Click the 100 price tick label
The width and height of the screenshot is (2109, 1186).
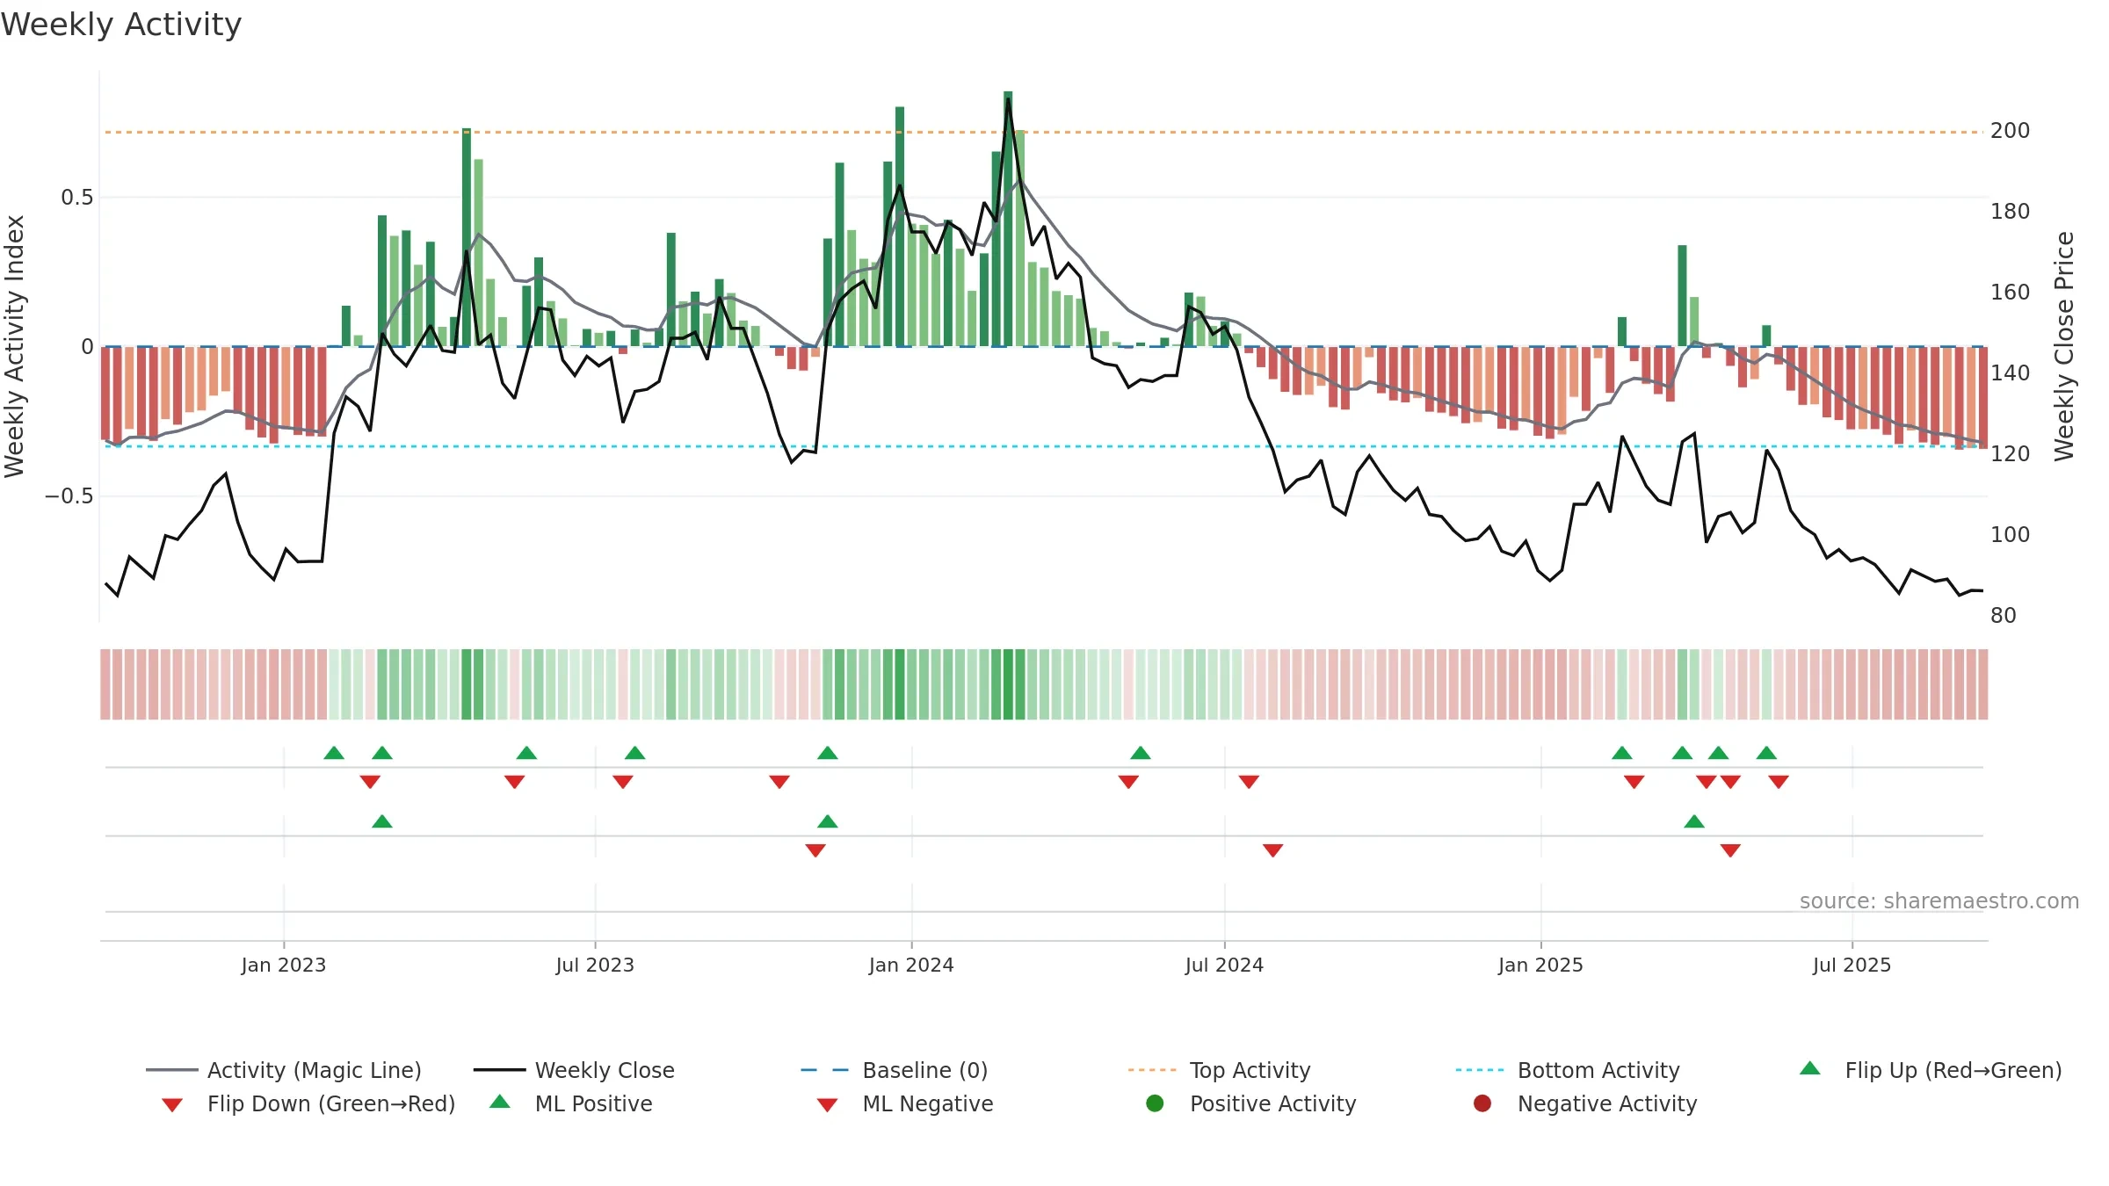(2011, 535)
